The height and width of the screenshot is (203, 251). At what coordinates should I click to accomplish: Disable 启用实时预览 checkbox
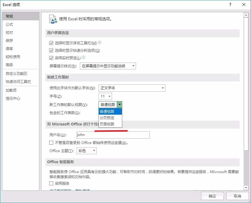51,58
